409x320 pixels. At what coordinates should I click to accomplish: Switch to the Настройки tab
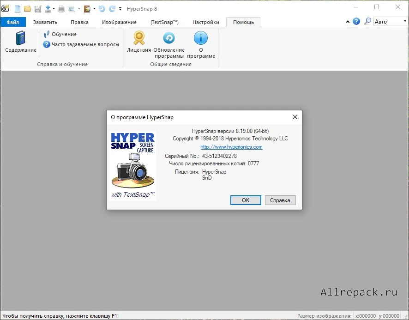pyautogui.click(x=206, y=22)
